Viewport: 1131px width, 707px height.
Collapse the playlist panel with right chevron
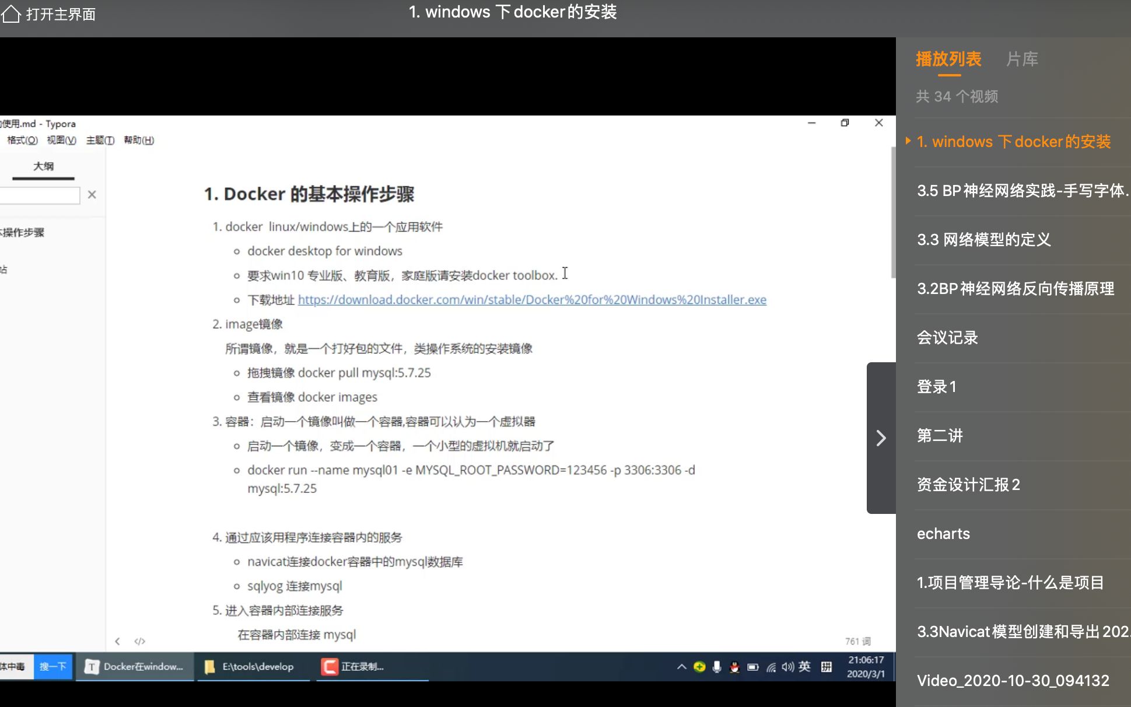pos(881,437)
